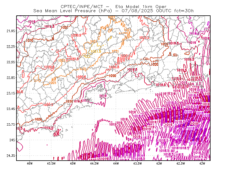Click the 46W longitude axis label
Image resolution: width=227 pixels, height=176 pixels.
coord(30,163)
